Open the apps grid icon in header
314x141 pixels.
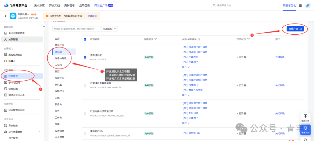tap(300, 6)
